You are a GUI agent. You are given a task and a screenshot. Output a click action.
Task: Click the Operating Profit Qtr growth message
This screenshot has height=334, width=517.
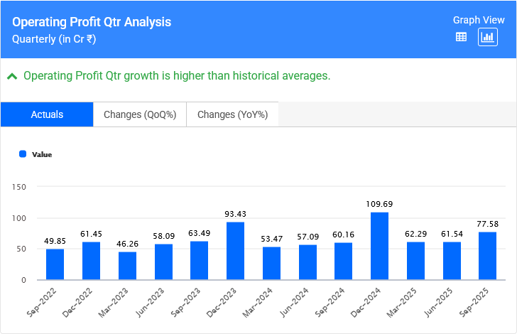click(x=177, y=76)
